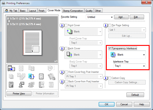
Task: Tick the Front Cover from Post Inserter checkbox
Action: click(66, 72)
